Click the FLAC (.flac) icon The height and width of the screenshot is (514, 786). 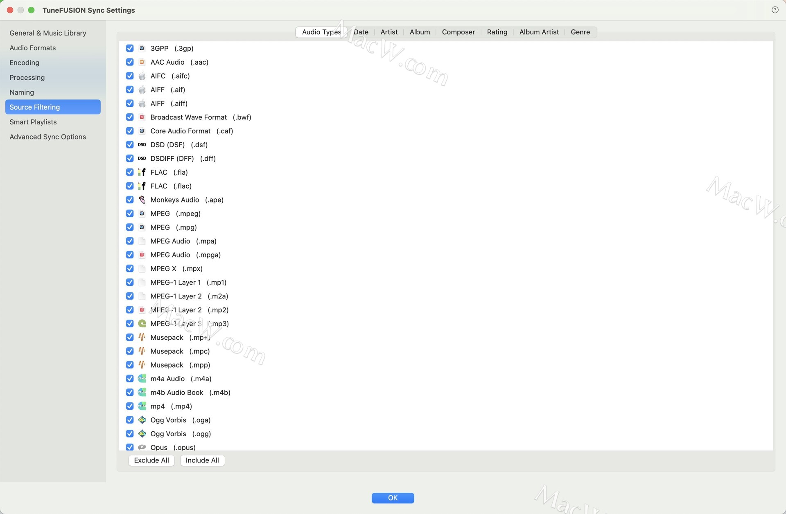coord(142,186)
